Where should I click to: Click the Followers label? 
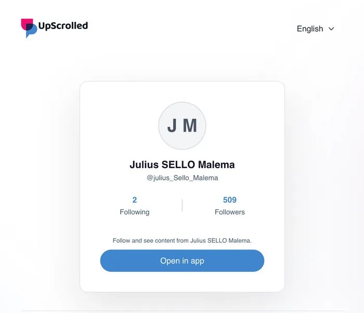click(230, 212)
